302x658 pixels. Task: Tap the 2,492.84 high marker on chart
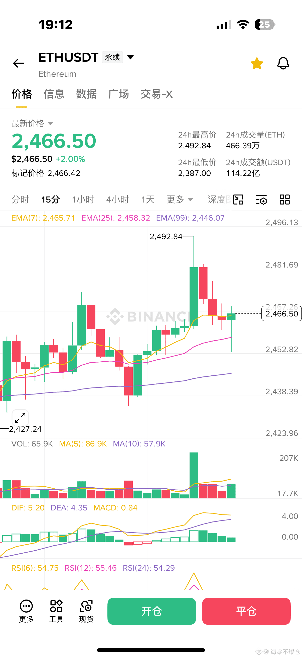click(166, 237)
